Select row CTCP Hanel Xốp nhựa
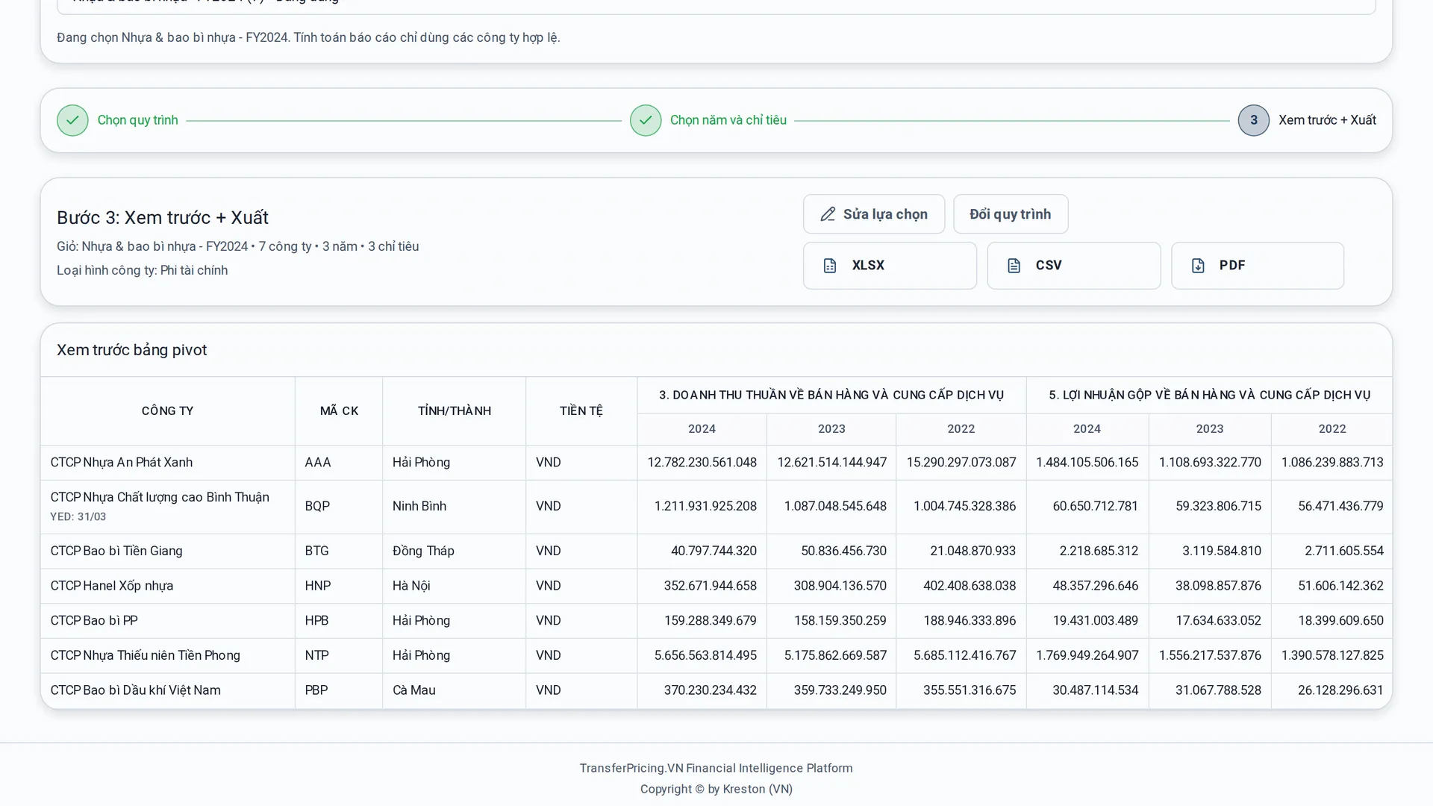The height and width of the screenshot is (806, 1433). coord(716,586)
